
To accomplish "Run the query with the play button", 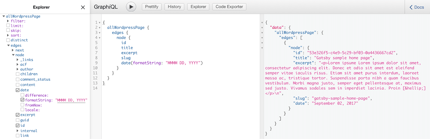I will [x=131, y=7].
